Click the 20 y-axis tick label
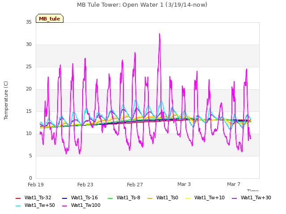This screenshot has height=214, width=286. pyautogui.click(x=29, y=89)
